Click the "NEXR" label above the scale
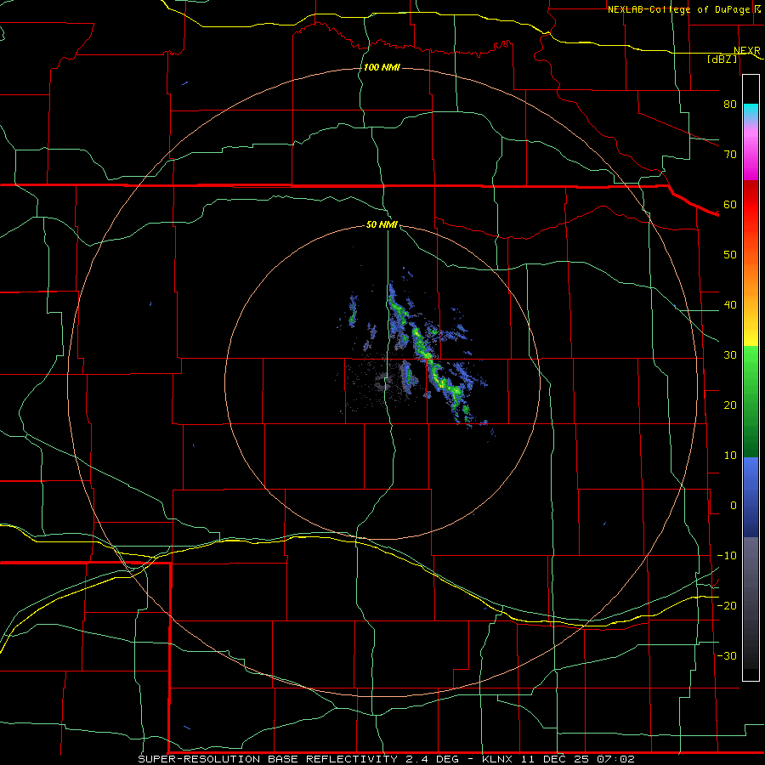765x765 pixels. point(746,51)
